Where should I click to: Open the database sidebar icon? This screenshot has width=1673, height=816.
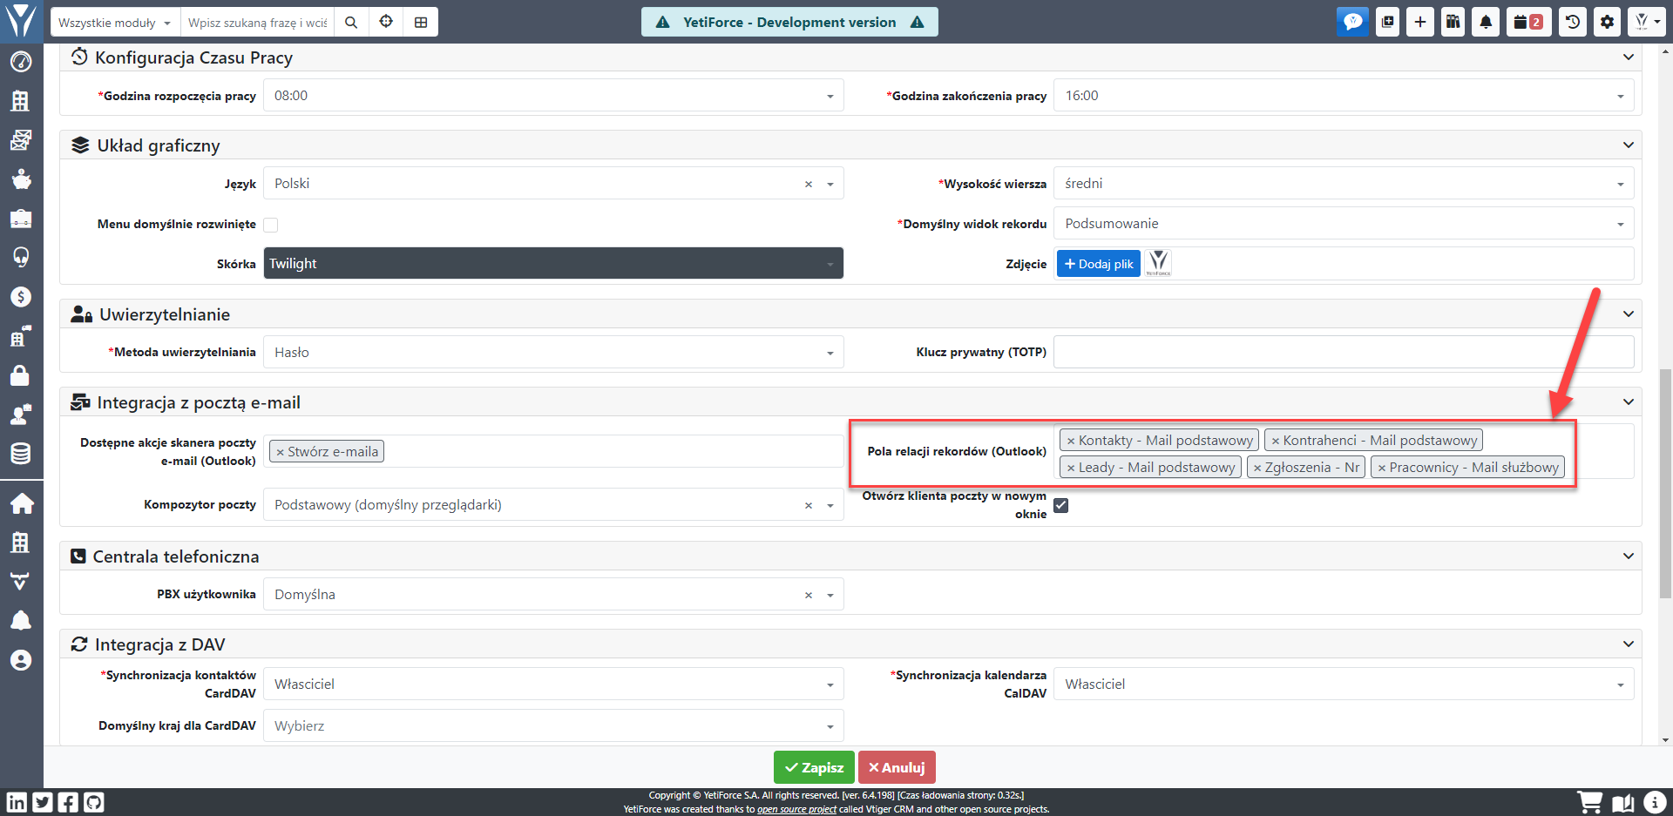point(21,454)
